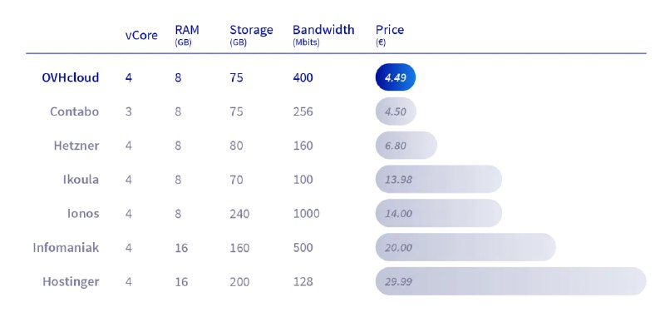Screen dimensions: 665x322
Task: Click the Bandwidth (Mbits) column header
Action: (x=323, y=35)
